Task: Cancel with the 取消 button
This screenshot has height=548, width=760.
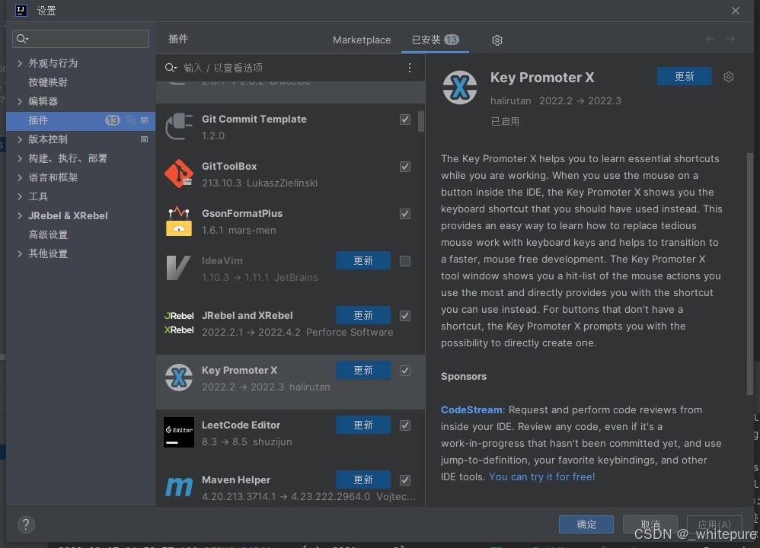Action: coord(650,524)
